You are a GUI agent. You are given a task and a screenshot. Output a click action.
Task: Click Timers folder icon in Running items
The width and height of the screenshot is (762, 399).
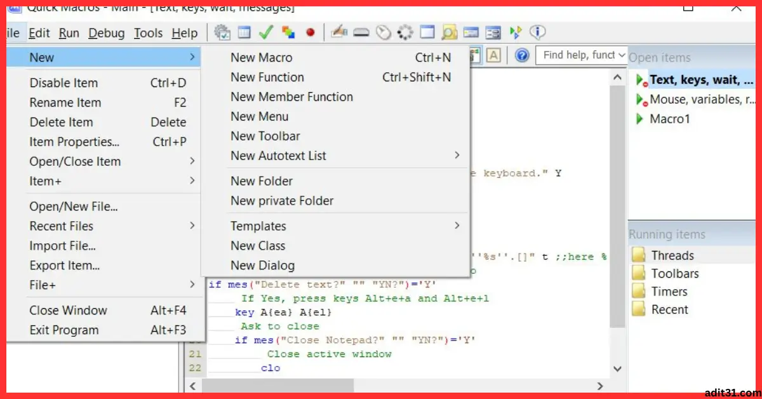(639, 292)
